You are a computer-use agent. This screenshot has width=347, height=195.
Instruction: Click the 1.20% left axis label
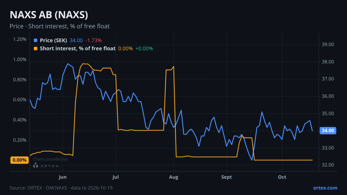(x=20, y=39)
